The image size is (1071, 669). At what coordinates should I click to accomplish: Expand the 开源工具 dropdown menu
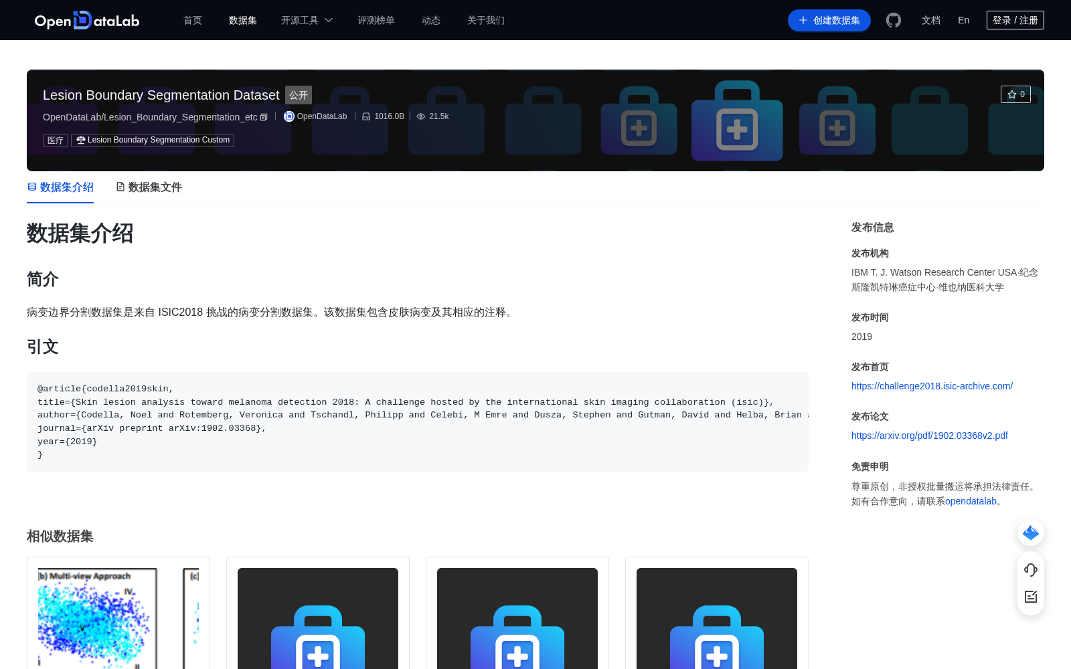pos(307,20)
